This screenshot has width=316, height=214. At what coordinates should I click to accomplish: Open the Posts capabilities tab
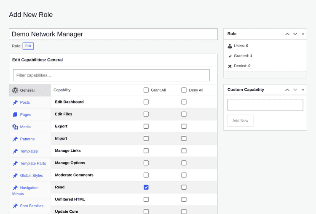click(30, 103)
